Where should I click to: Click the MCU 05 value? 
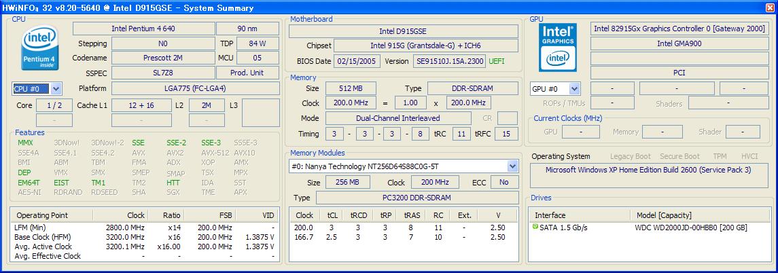(x=257, y=58)
